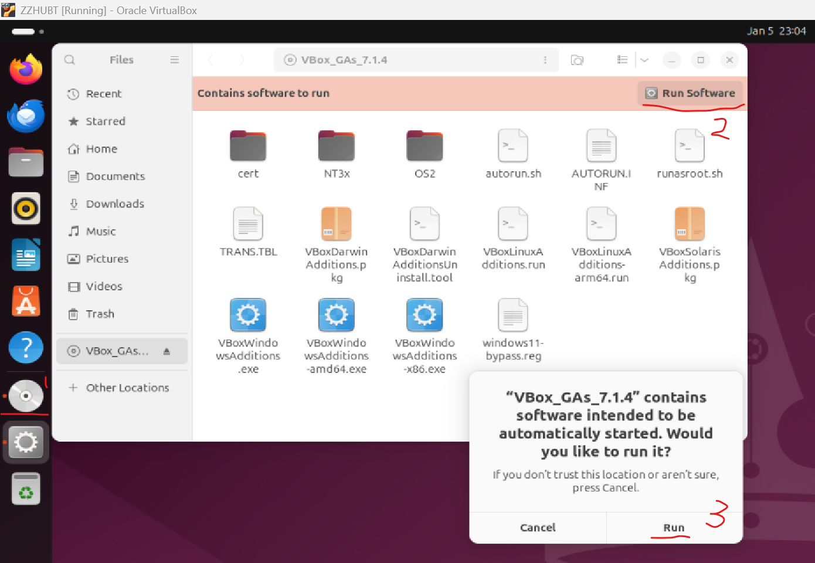The width and height of the screenshot is (815, 563).
Task: Go to Recent in the sidebar
Action: (122, 94)
